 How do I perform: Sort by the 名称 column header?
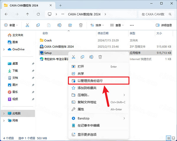[x=45, y=33]
